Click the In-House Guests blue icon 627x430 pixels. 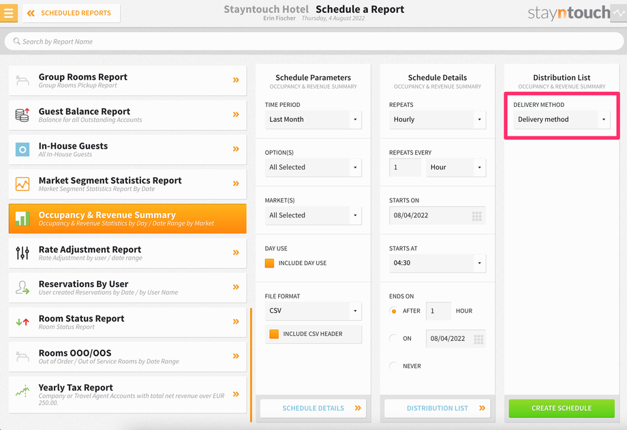pos(22,150)
